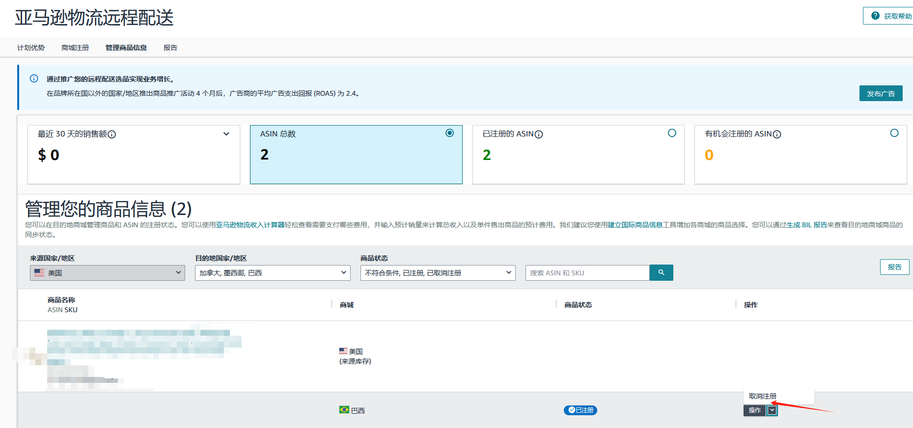
Task: Click the 发布广告 button
Action: point(881,93)
